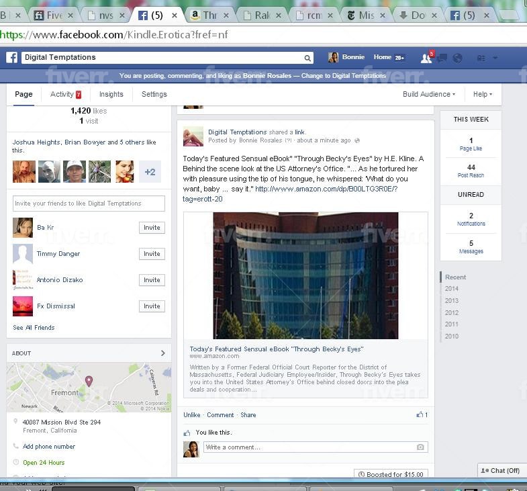Invite Antonio Dizako to like the page
The height and width of the screenshot is (491, 527).
(x=152, y=280)
